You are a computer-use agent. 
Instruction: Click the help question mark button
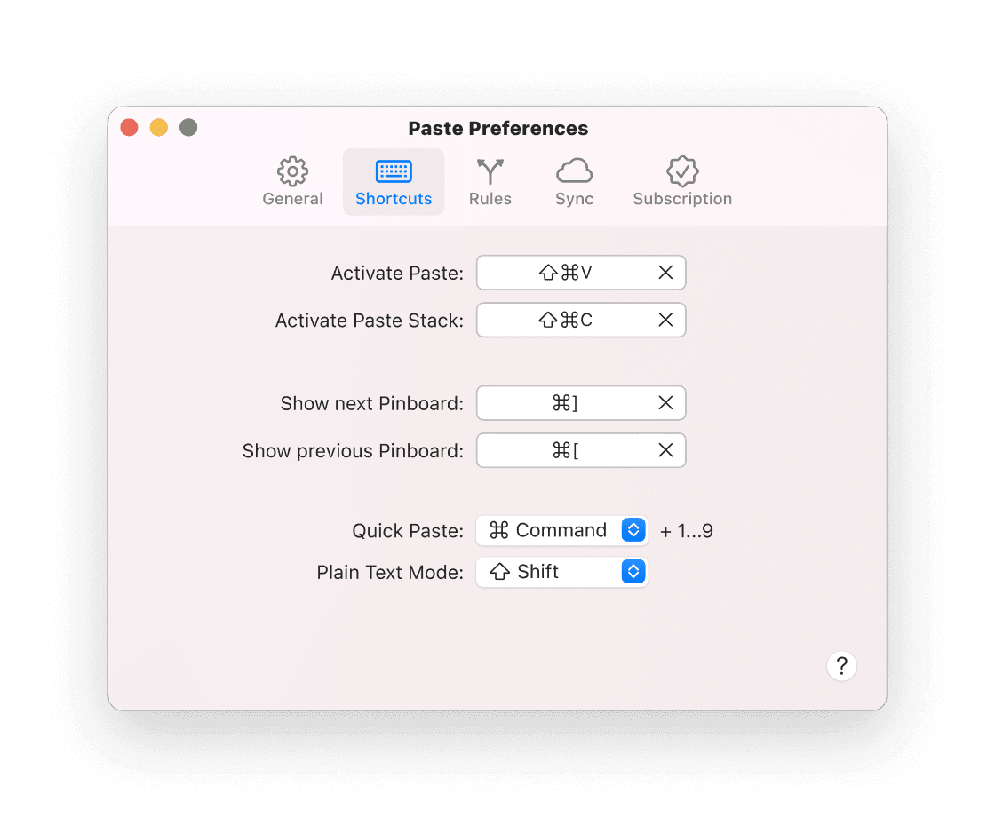[x=841, y=666]
